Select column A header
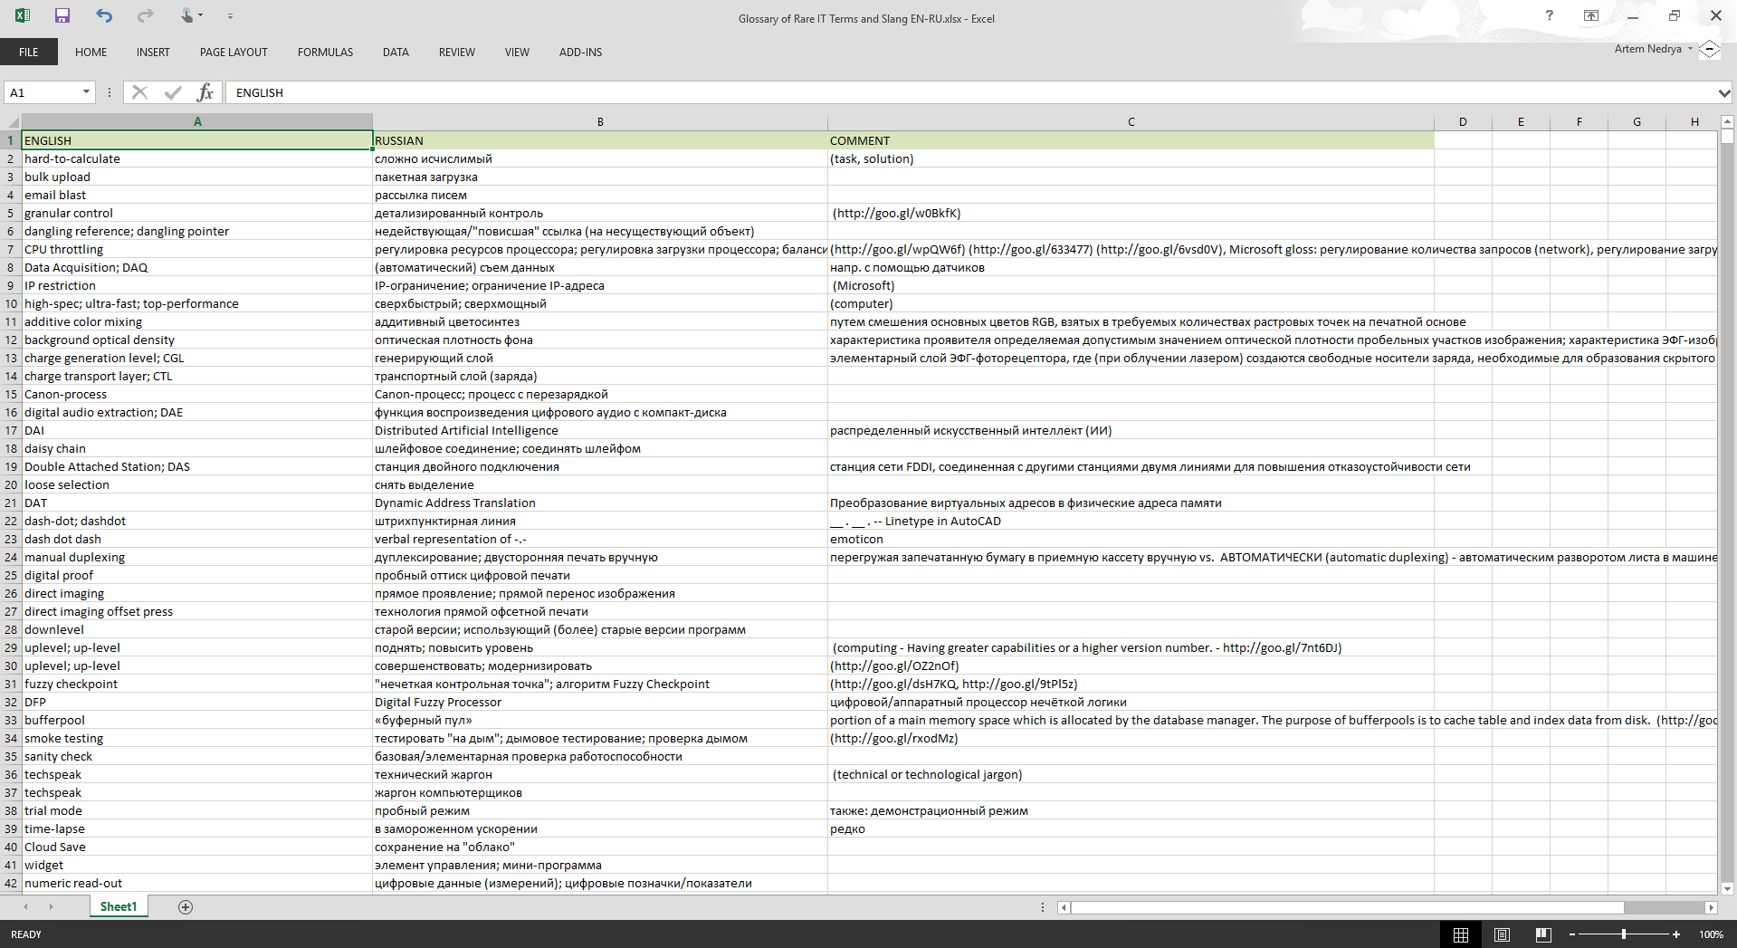Viewport: 1737px width, 948px height. (x=197, y=121)
